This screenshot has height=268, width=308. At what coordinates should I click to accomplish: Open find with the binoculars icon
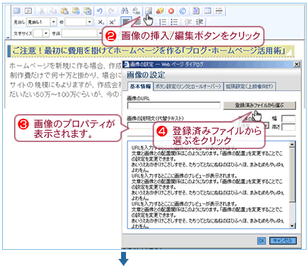click(x=125, y=10)
